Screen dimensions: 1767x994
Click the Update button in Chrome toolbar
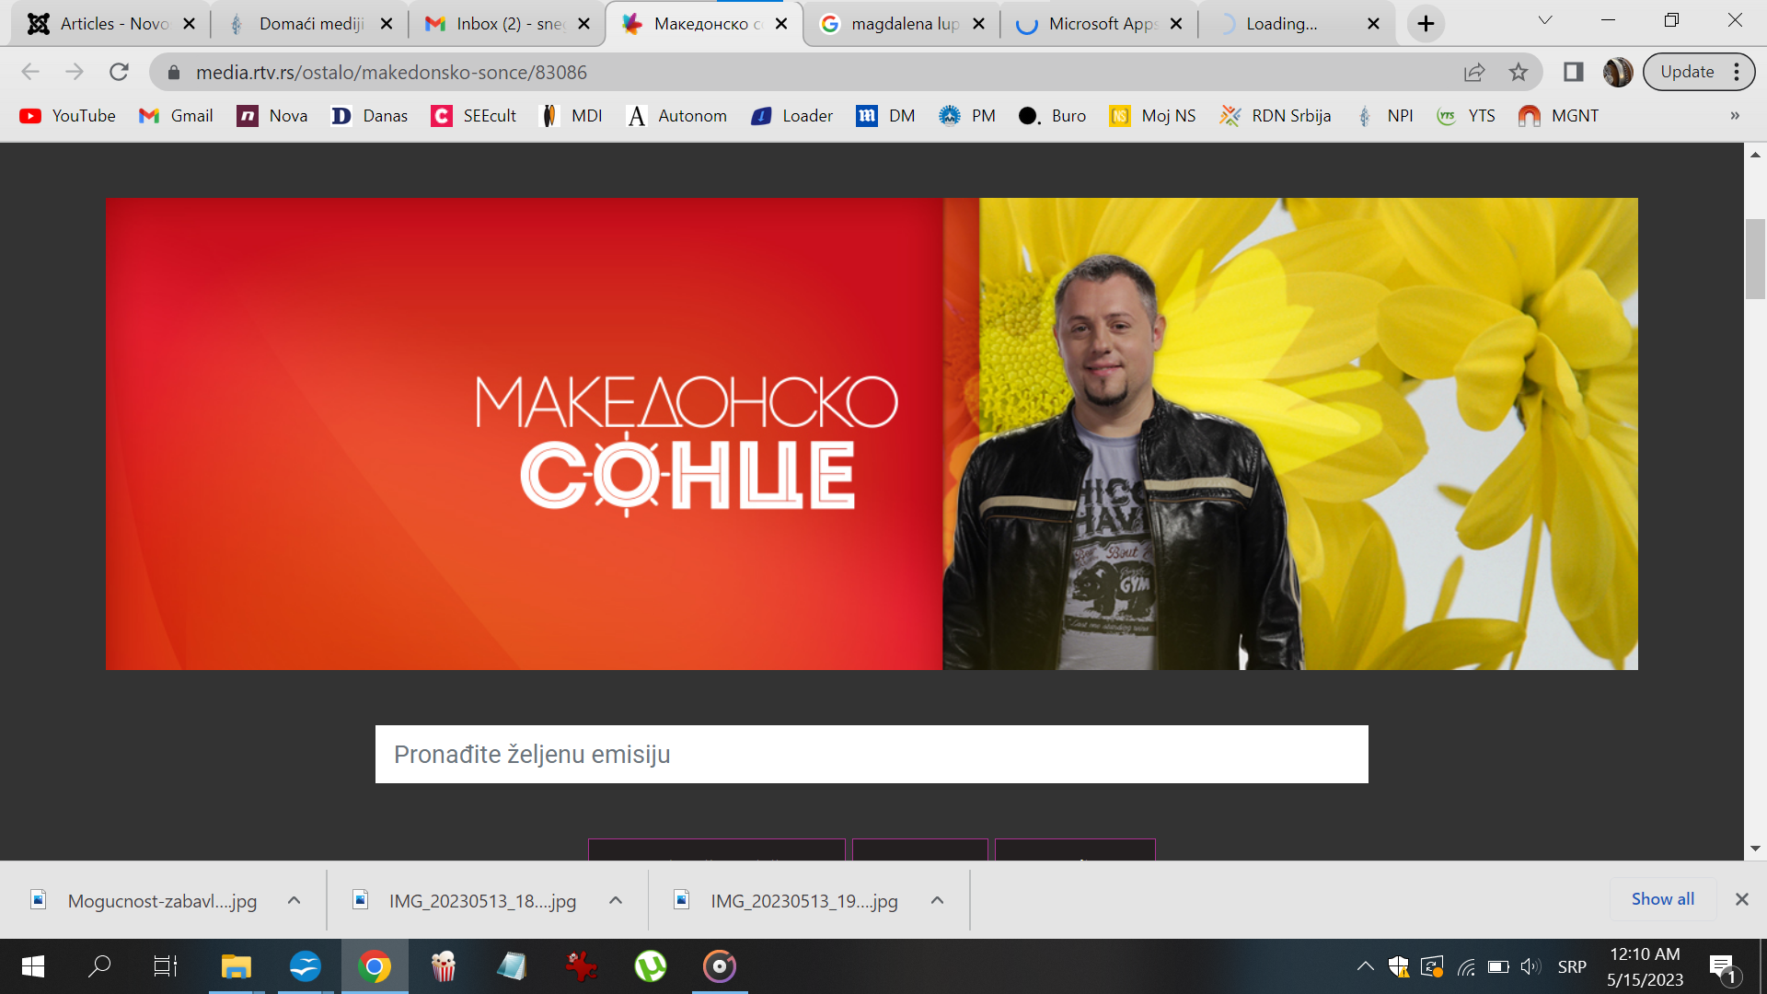tap(1687, 72)
